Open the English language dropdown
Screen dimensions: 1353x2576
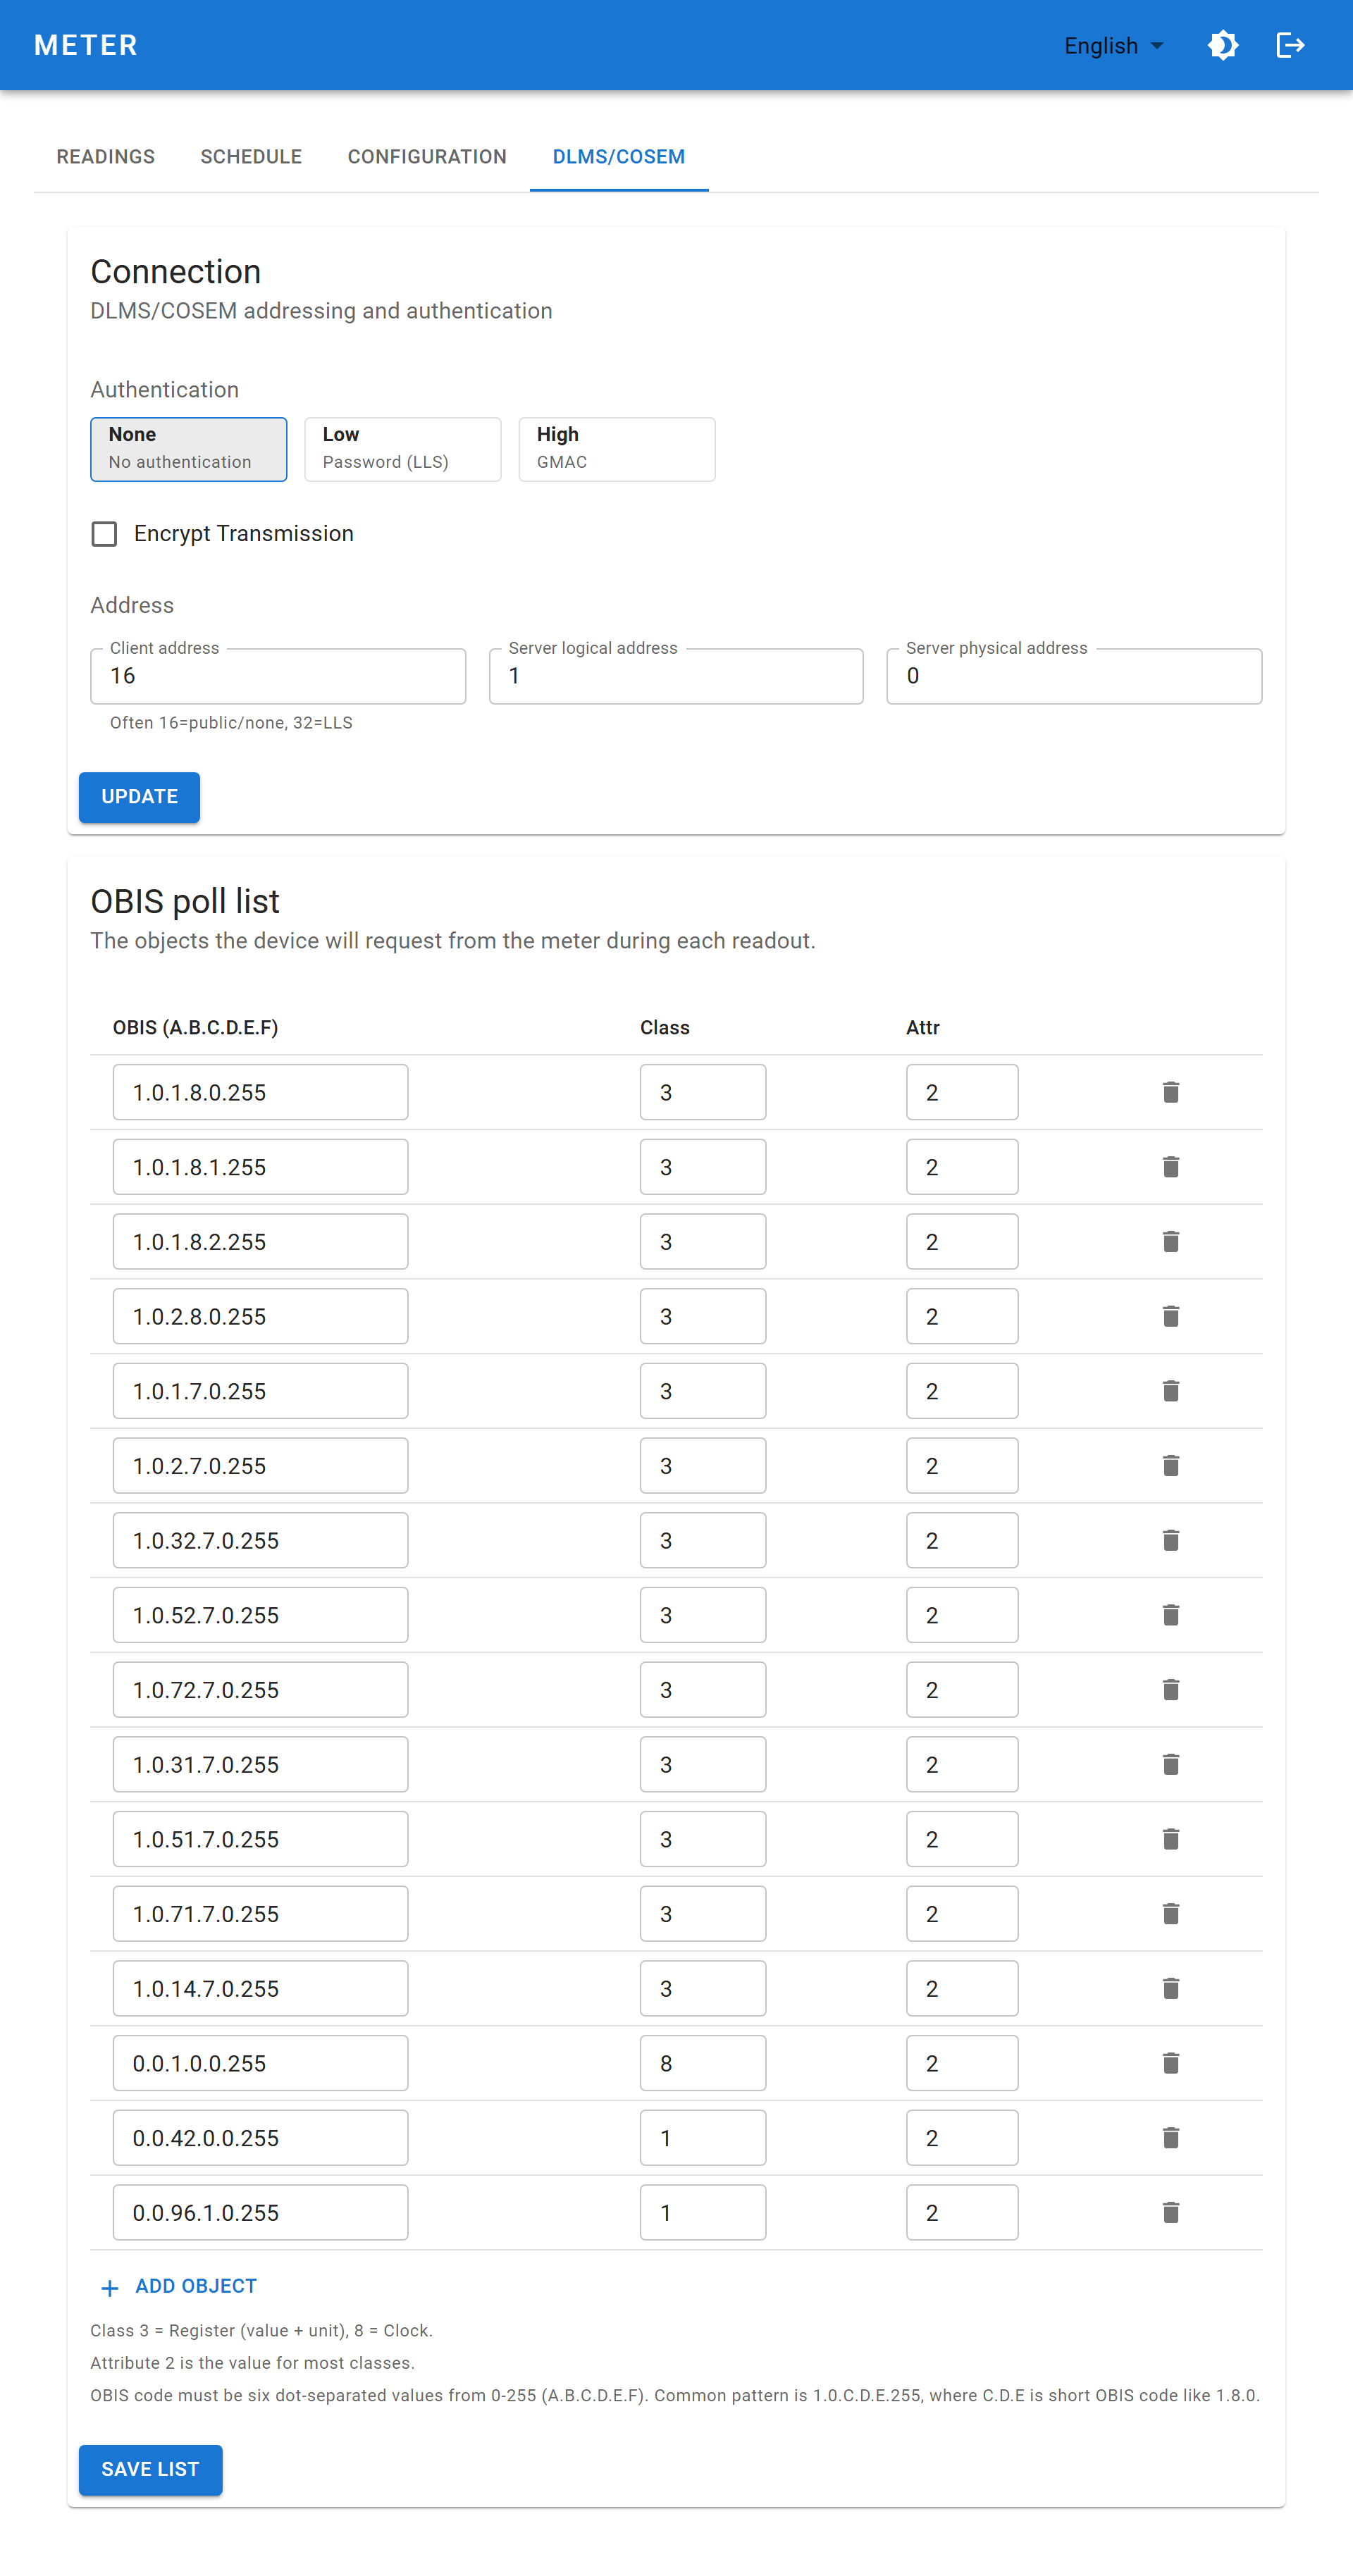(x=1113, y=46)
